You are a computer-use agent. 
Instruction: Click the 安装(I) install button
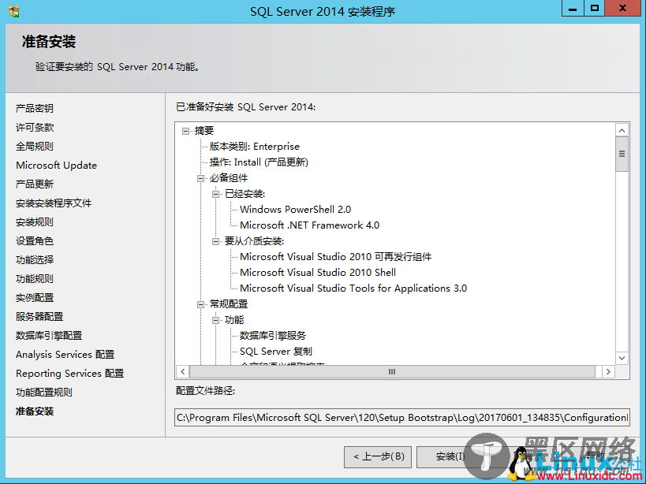click(x=450, y=457)
